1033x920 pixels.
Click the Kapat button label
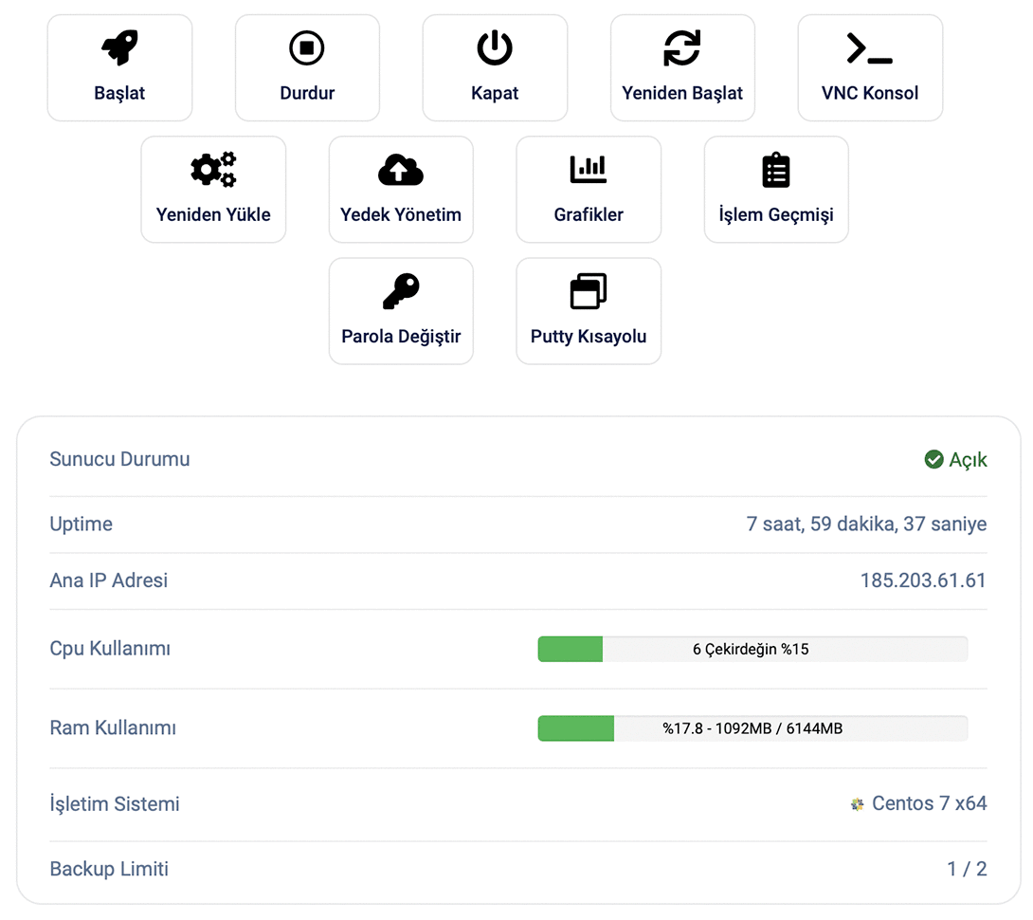tap(495, 93)
